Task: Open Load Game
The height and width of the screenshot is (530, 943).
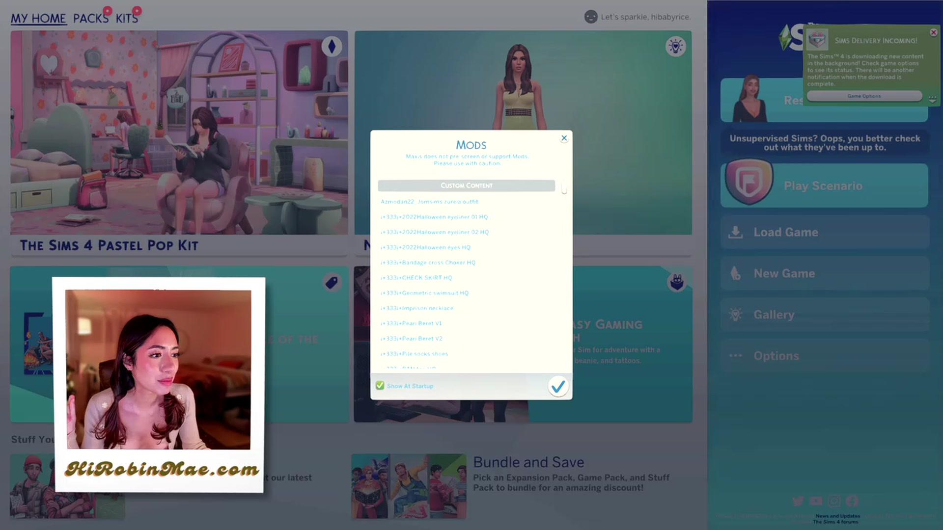Action: 825,232
